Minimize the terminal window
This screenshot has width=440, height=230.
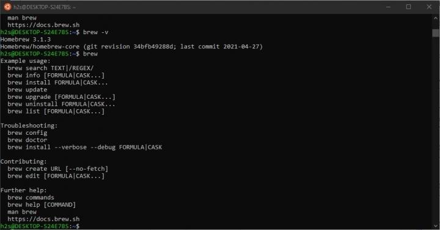click(x=389, y=7)
